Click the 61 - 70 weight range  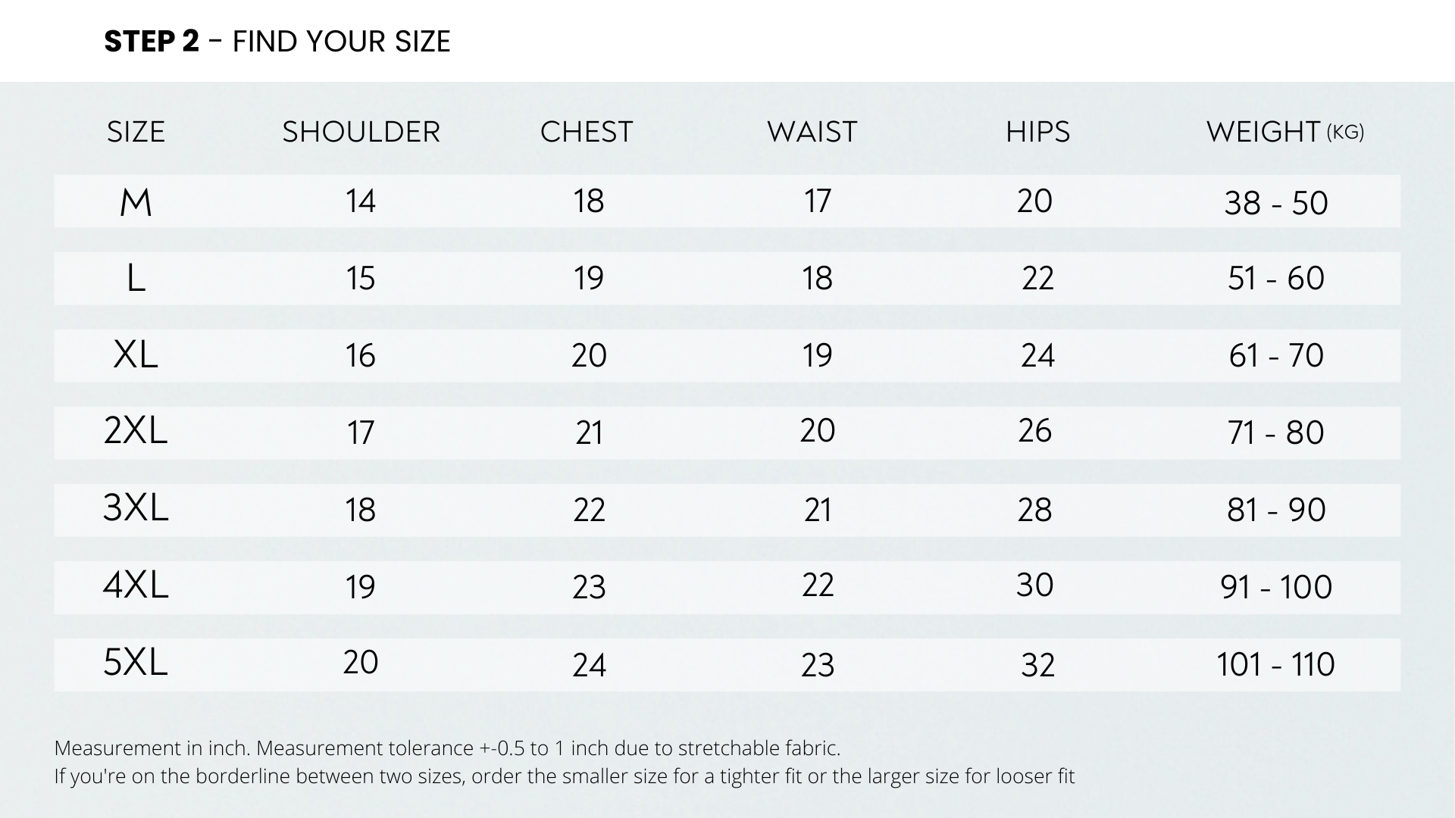[1276, 355]
